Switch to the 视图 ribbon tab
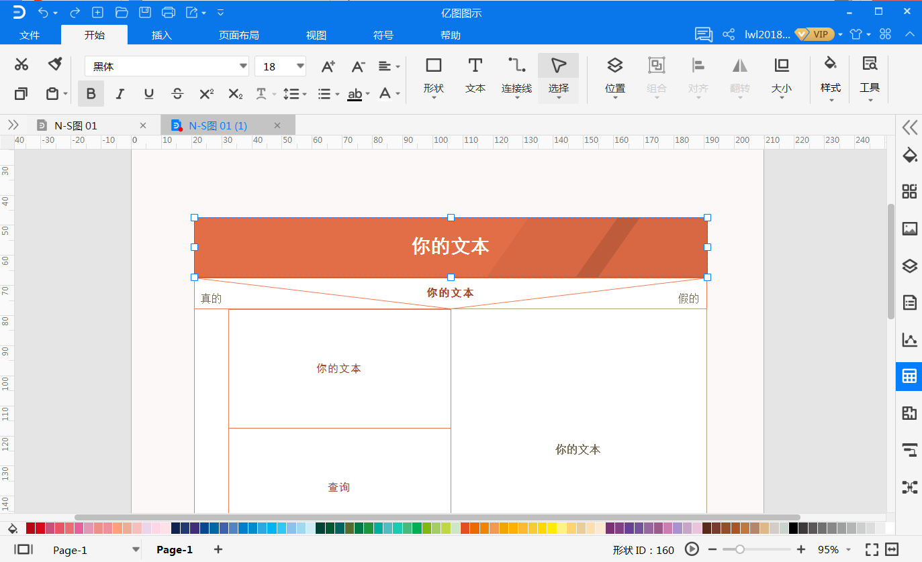Viewport: 922px width, 562px height. click(316, 35)
